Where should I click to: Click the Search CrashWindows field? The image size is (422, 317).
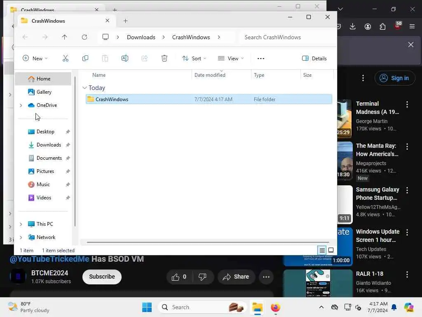point(287,37)
